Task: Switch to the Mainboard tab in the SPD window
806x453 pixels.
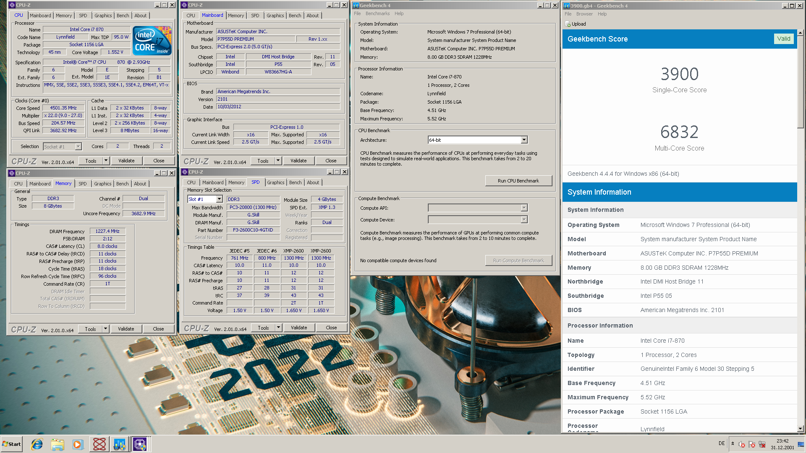Action: pyautogui.click(x=213, y=182)
